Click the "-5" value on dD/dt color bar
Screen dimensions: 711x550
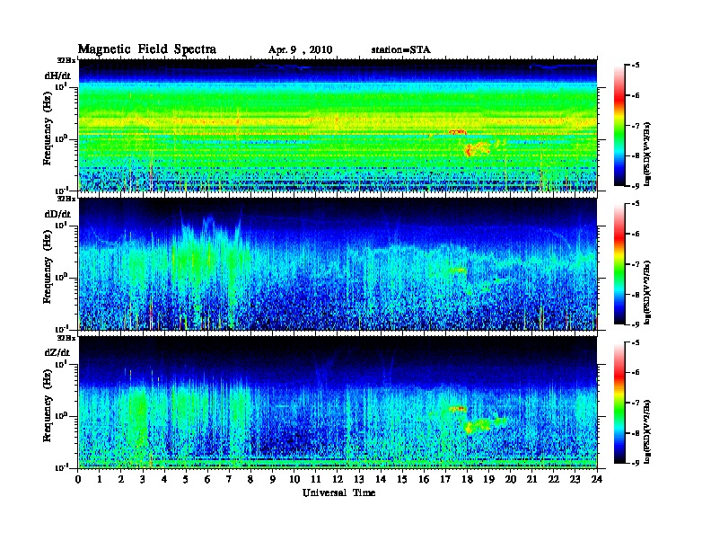[x=636, y=204]
